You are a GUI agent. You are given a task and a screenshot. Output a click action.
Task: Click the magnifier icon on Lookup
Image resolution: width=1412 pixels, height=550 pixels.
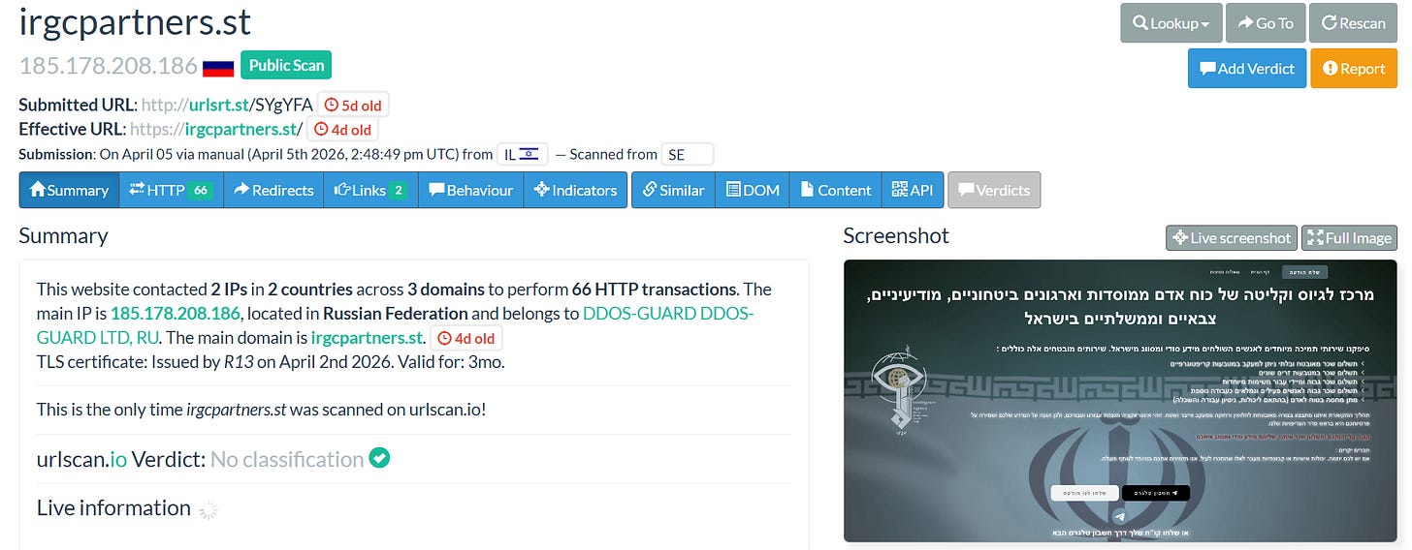tap(1140, 23)
